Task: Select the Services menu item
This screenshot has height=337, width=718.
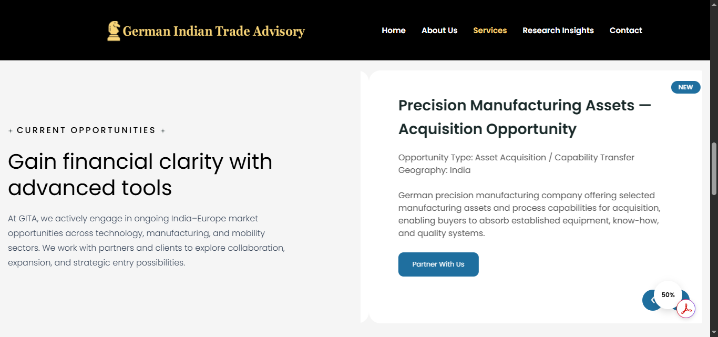Action: point(490,30)
